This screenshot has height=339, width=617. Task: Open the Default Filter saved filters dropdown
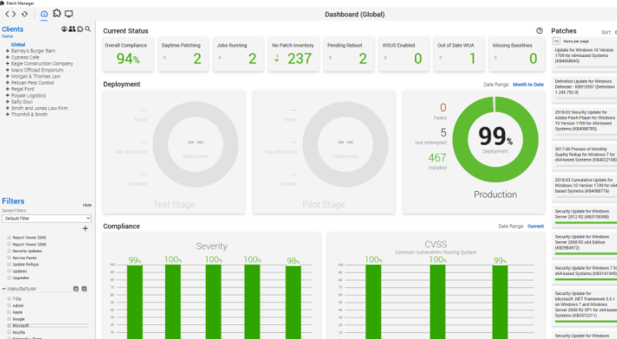[46, 218]
